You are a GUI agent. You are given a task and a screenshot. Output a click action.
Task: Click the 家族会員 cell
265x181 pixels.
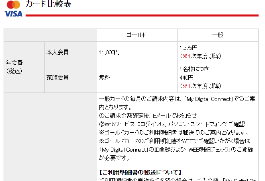pos(71,78)
